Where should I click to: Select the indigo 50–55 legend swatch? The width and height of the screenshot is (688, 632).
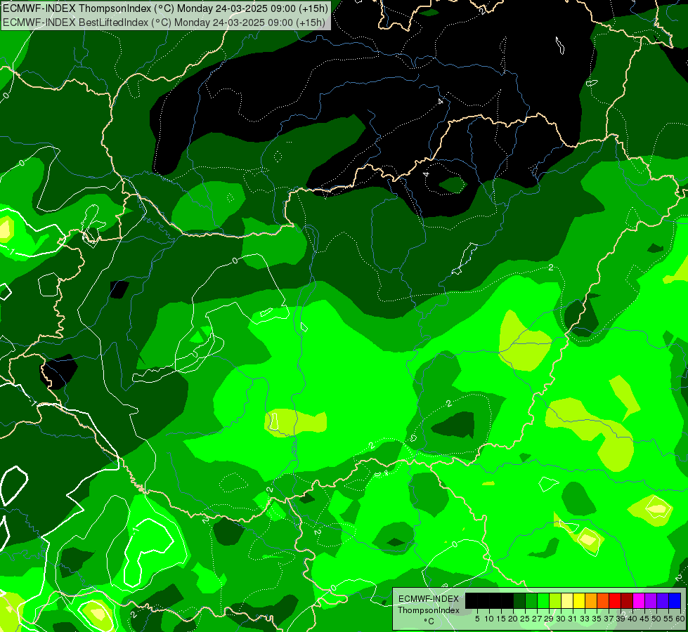click(663, 600)
